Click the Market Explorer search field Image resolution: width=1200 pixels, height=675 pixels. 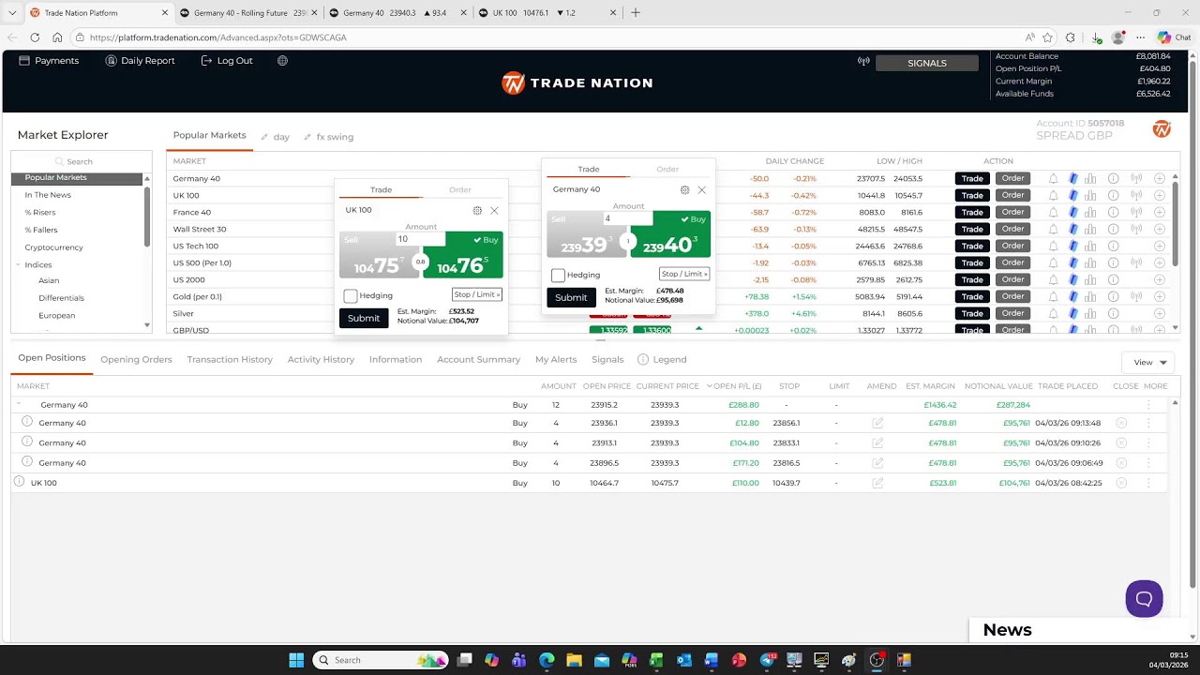coord(82,161)
